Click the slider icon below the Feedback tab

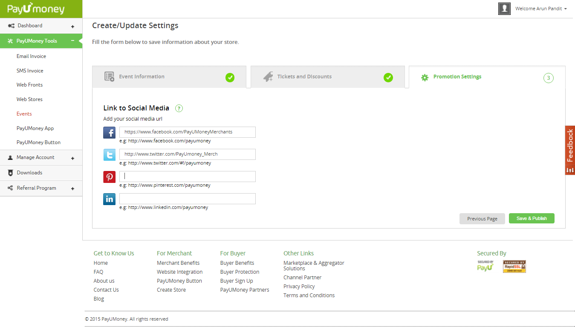pyautogui.click(x=570, y=171)
